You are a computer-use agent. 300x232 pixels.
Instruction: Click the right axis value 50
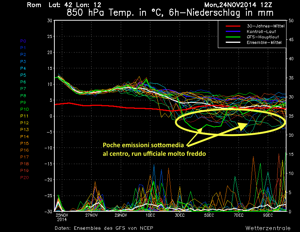(291, 21)
